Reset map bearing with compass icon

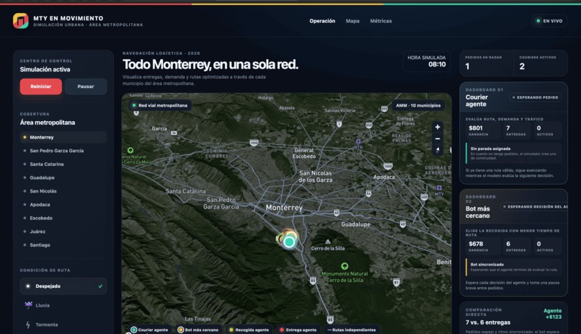click(438, 150)
